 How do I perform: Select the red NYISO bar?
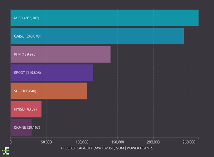[26, 109]
